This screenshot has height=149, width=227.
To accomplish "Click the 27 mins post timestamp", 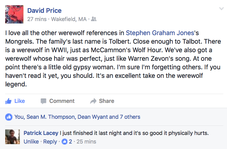I will [x=37, y=19].
